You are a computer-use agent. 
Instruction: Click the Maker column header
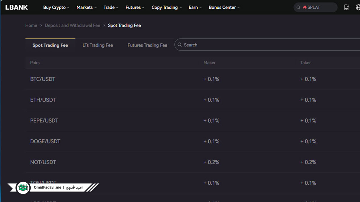pyautogui.click(x=210, y=63)
